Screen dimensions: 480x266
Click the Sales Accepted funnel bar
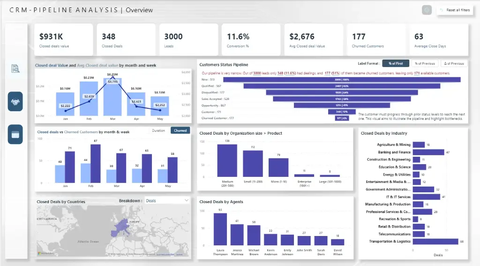pyautogui.click(x=342, y=99)
